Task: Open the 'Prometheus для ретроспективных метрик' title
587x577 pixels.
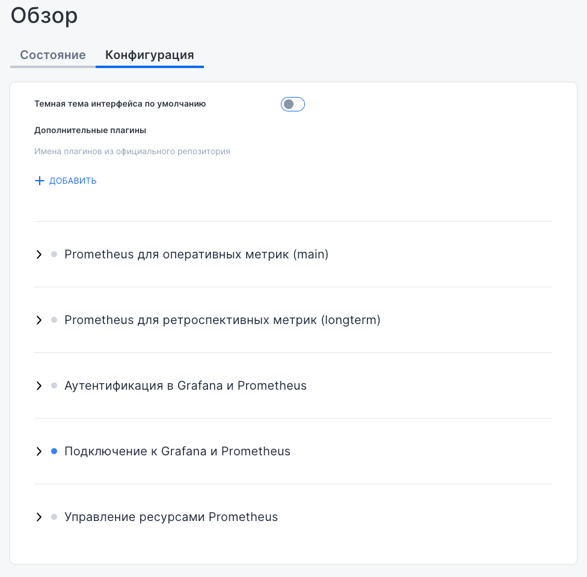Action: 222,320
